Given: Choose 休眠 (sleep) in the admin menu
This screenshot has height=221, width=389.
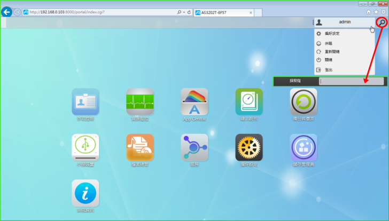Looking at the screenshot, I should (329, 43).
